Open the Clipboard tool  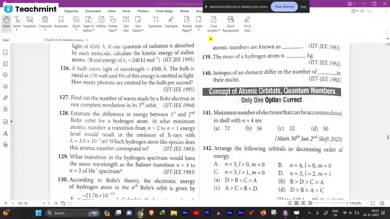[x=45, y=22]
